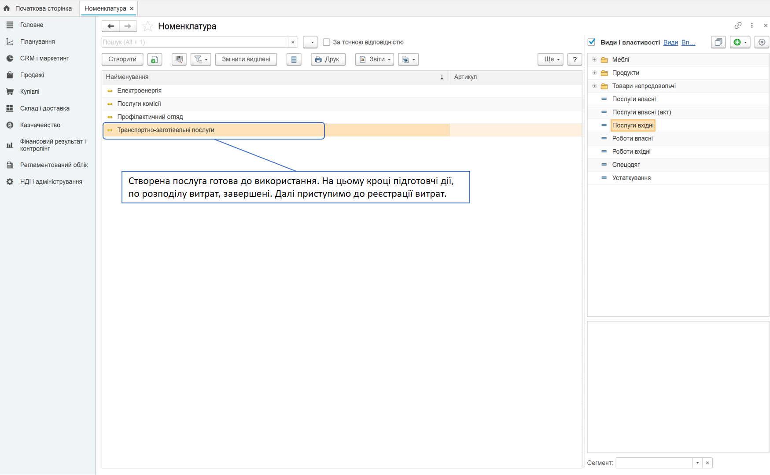Enable За точною відповідністю checkbox
The image size is (770, 475).
tap(326, 42)
